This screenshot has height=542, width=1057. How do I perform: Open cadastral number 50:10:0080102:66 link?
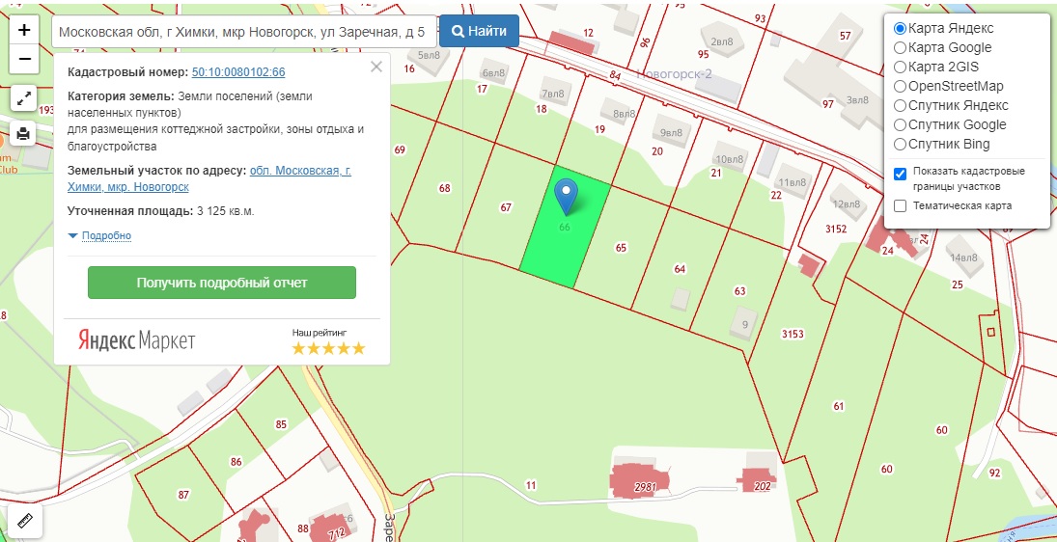coord(238,72)
